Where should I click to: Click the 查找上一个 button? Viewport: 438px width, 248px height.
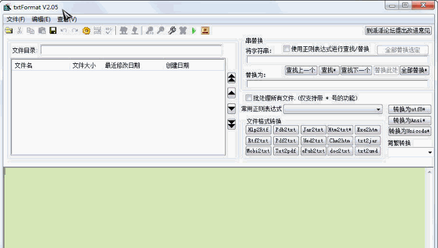(301, 70)
